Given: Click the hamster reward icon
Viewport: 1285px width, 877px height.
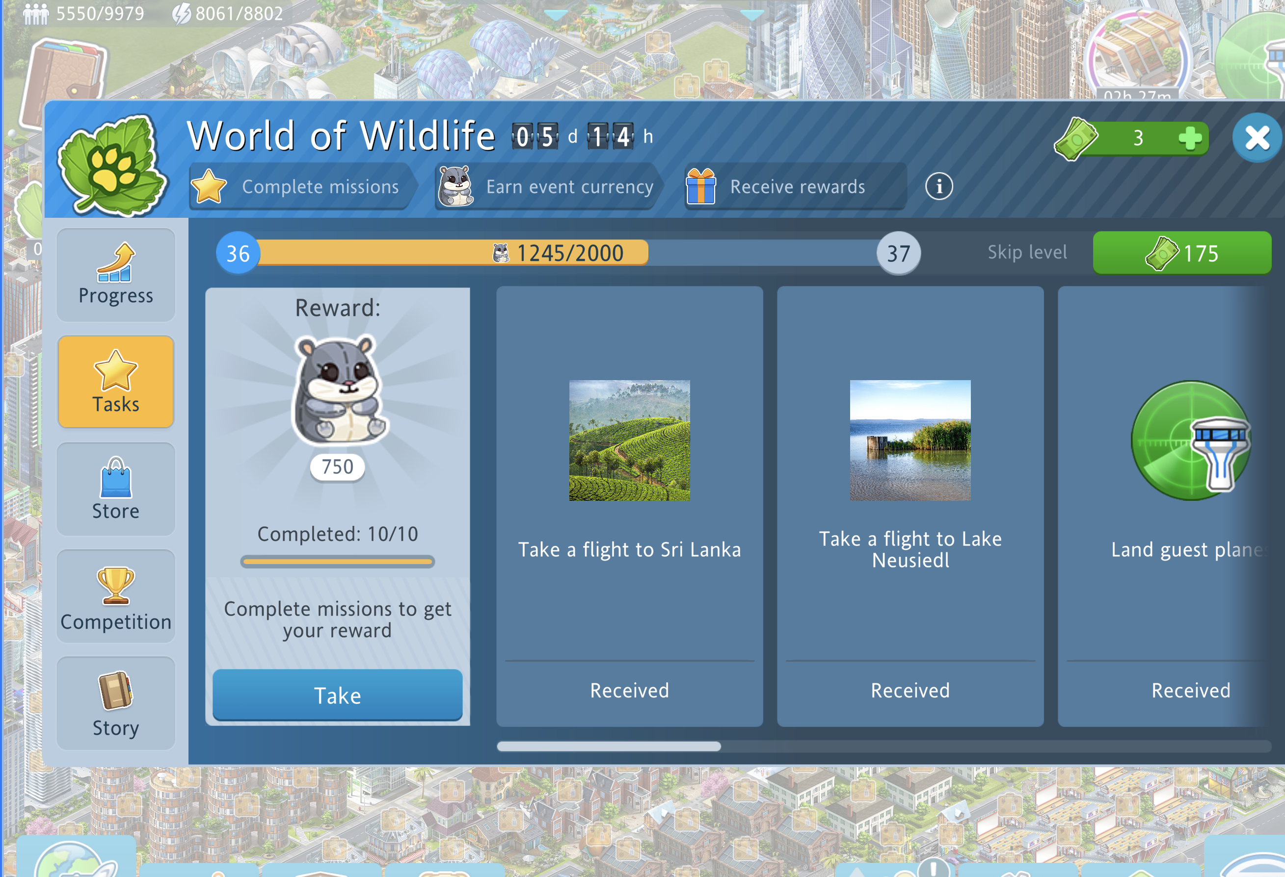Looking at the screenshot, I should [x=338, y=390].
